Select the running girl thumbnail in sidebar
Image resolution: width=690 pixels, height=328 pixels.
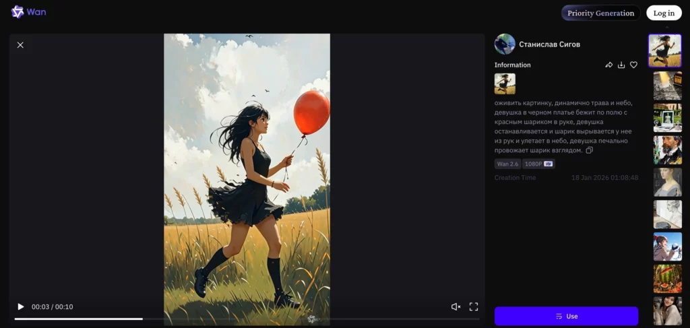[664, 51]
